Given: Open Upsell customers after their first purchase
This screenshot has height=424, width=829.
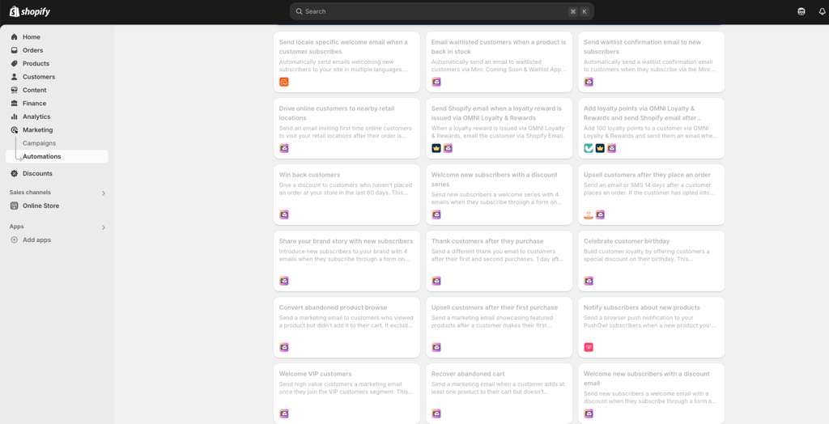Looking at the screenshot, I should click(499, 327).
